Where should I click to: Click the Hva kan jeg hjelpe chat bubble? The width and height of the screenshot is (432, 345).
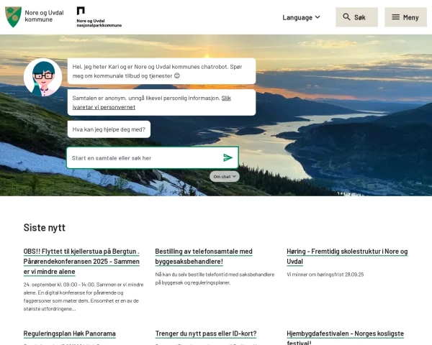click(x=109, y=129)
